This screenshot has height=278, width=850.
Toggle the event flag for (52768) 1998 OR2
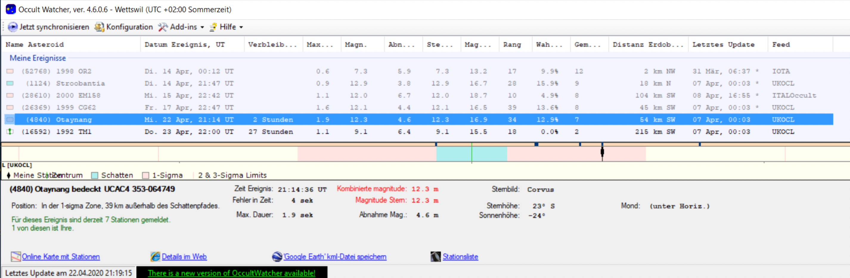pos(10,71)
